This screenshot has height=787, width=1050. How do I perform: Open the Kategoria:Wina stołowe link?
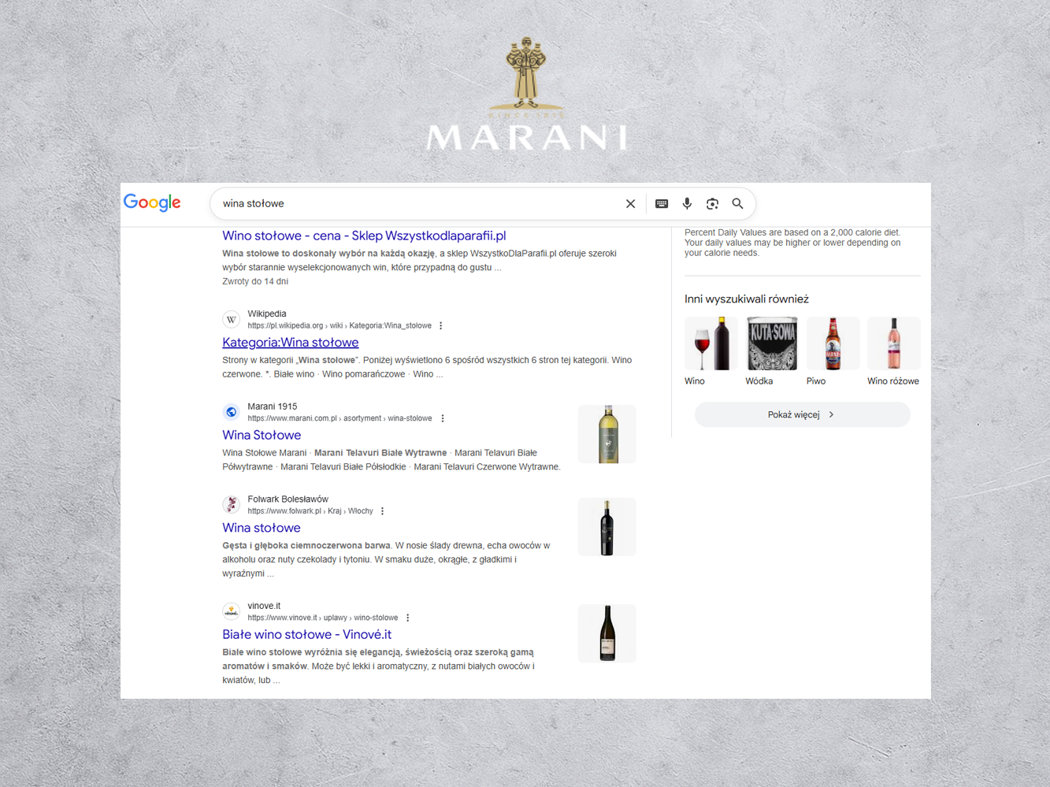pos(290,343)
